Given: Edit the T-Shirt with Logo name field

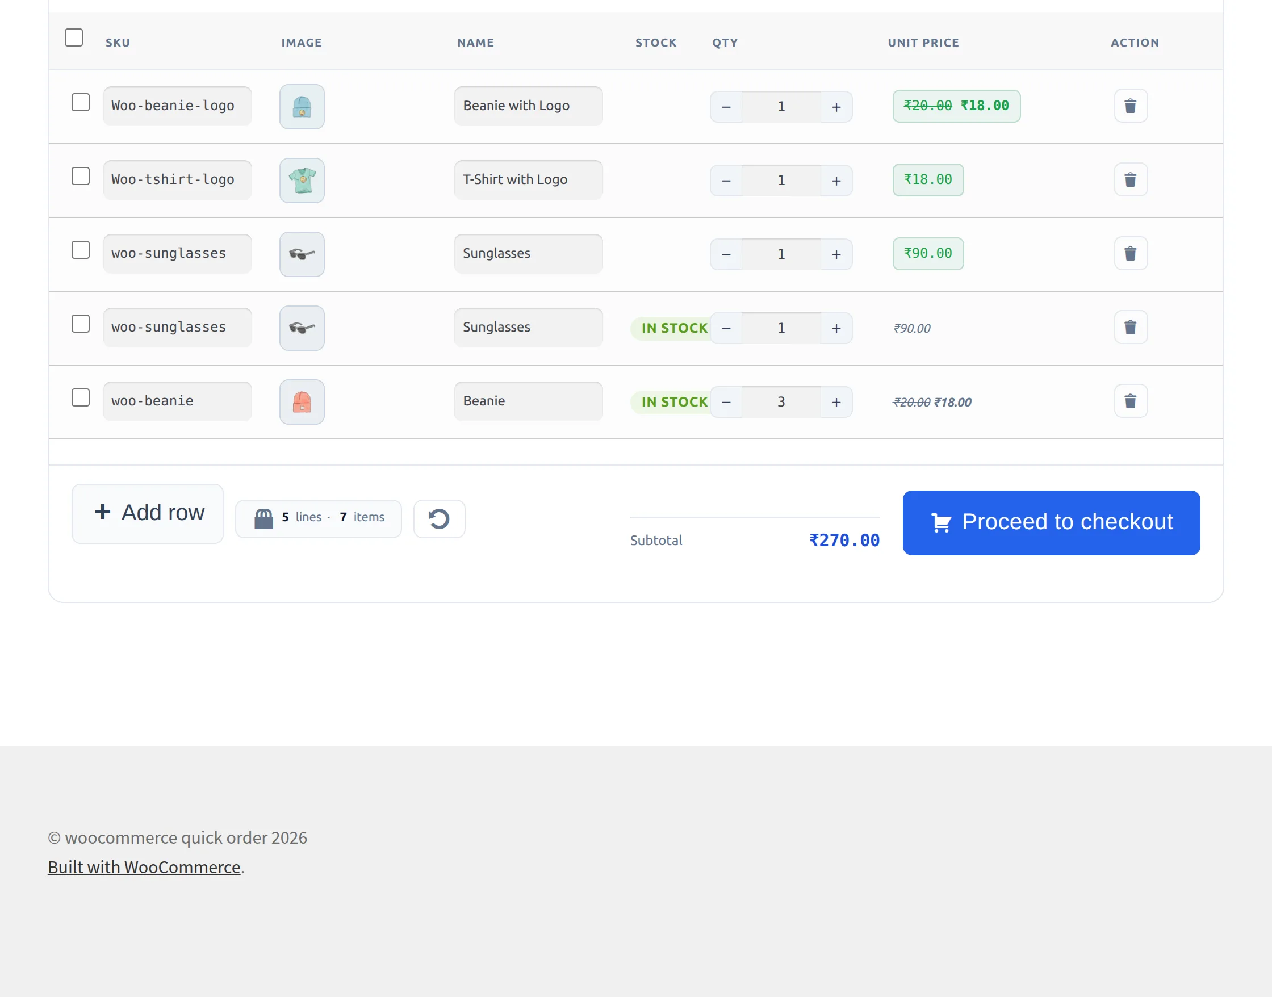Looking at the screenshot, I should [x=528, y=180].
